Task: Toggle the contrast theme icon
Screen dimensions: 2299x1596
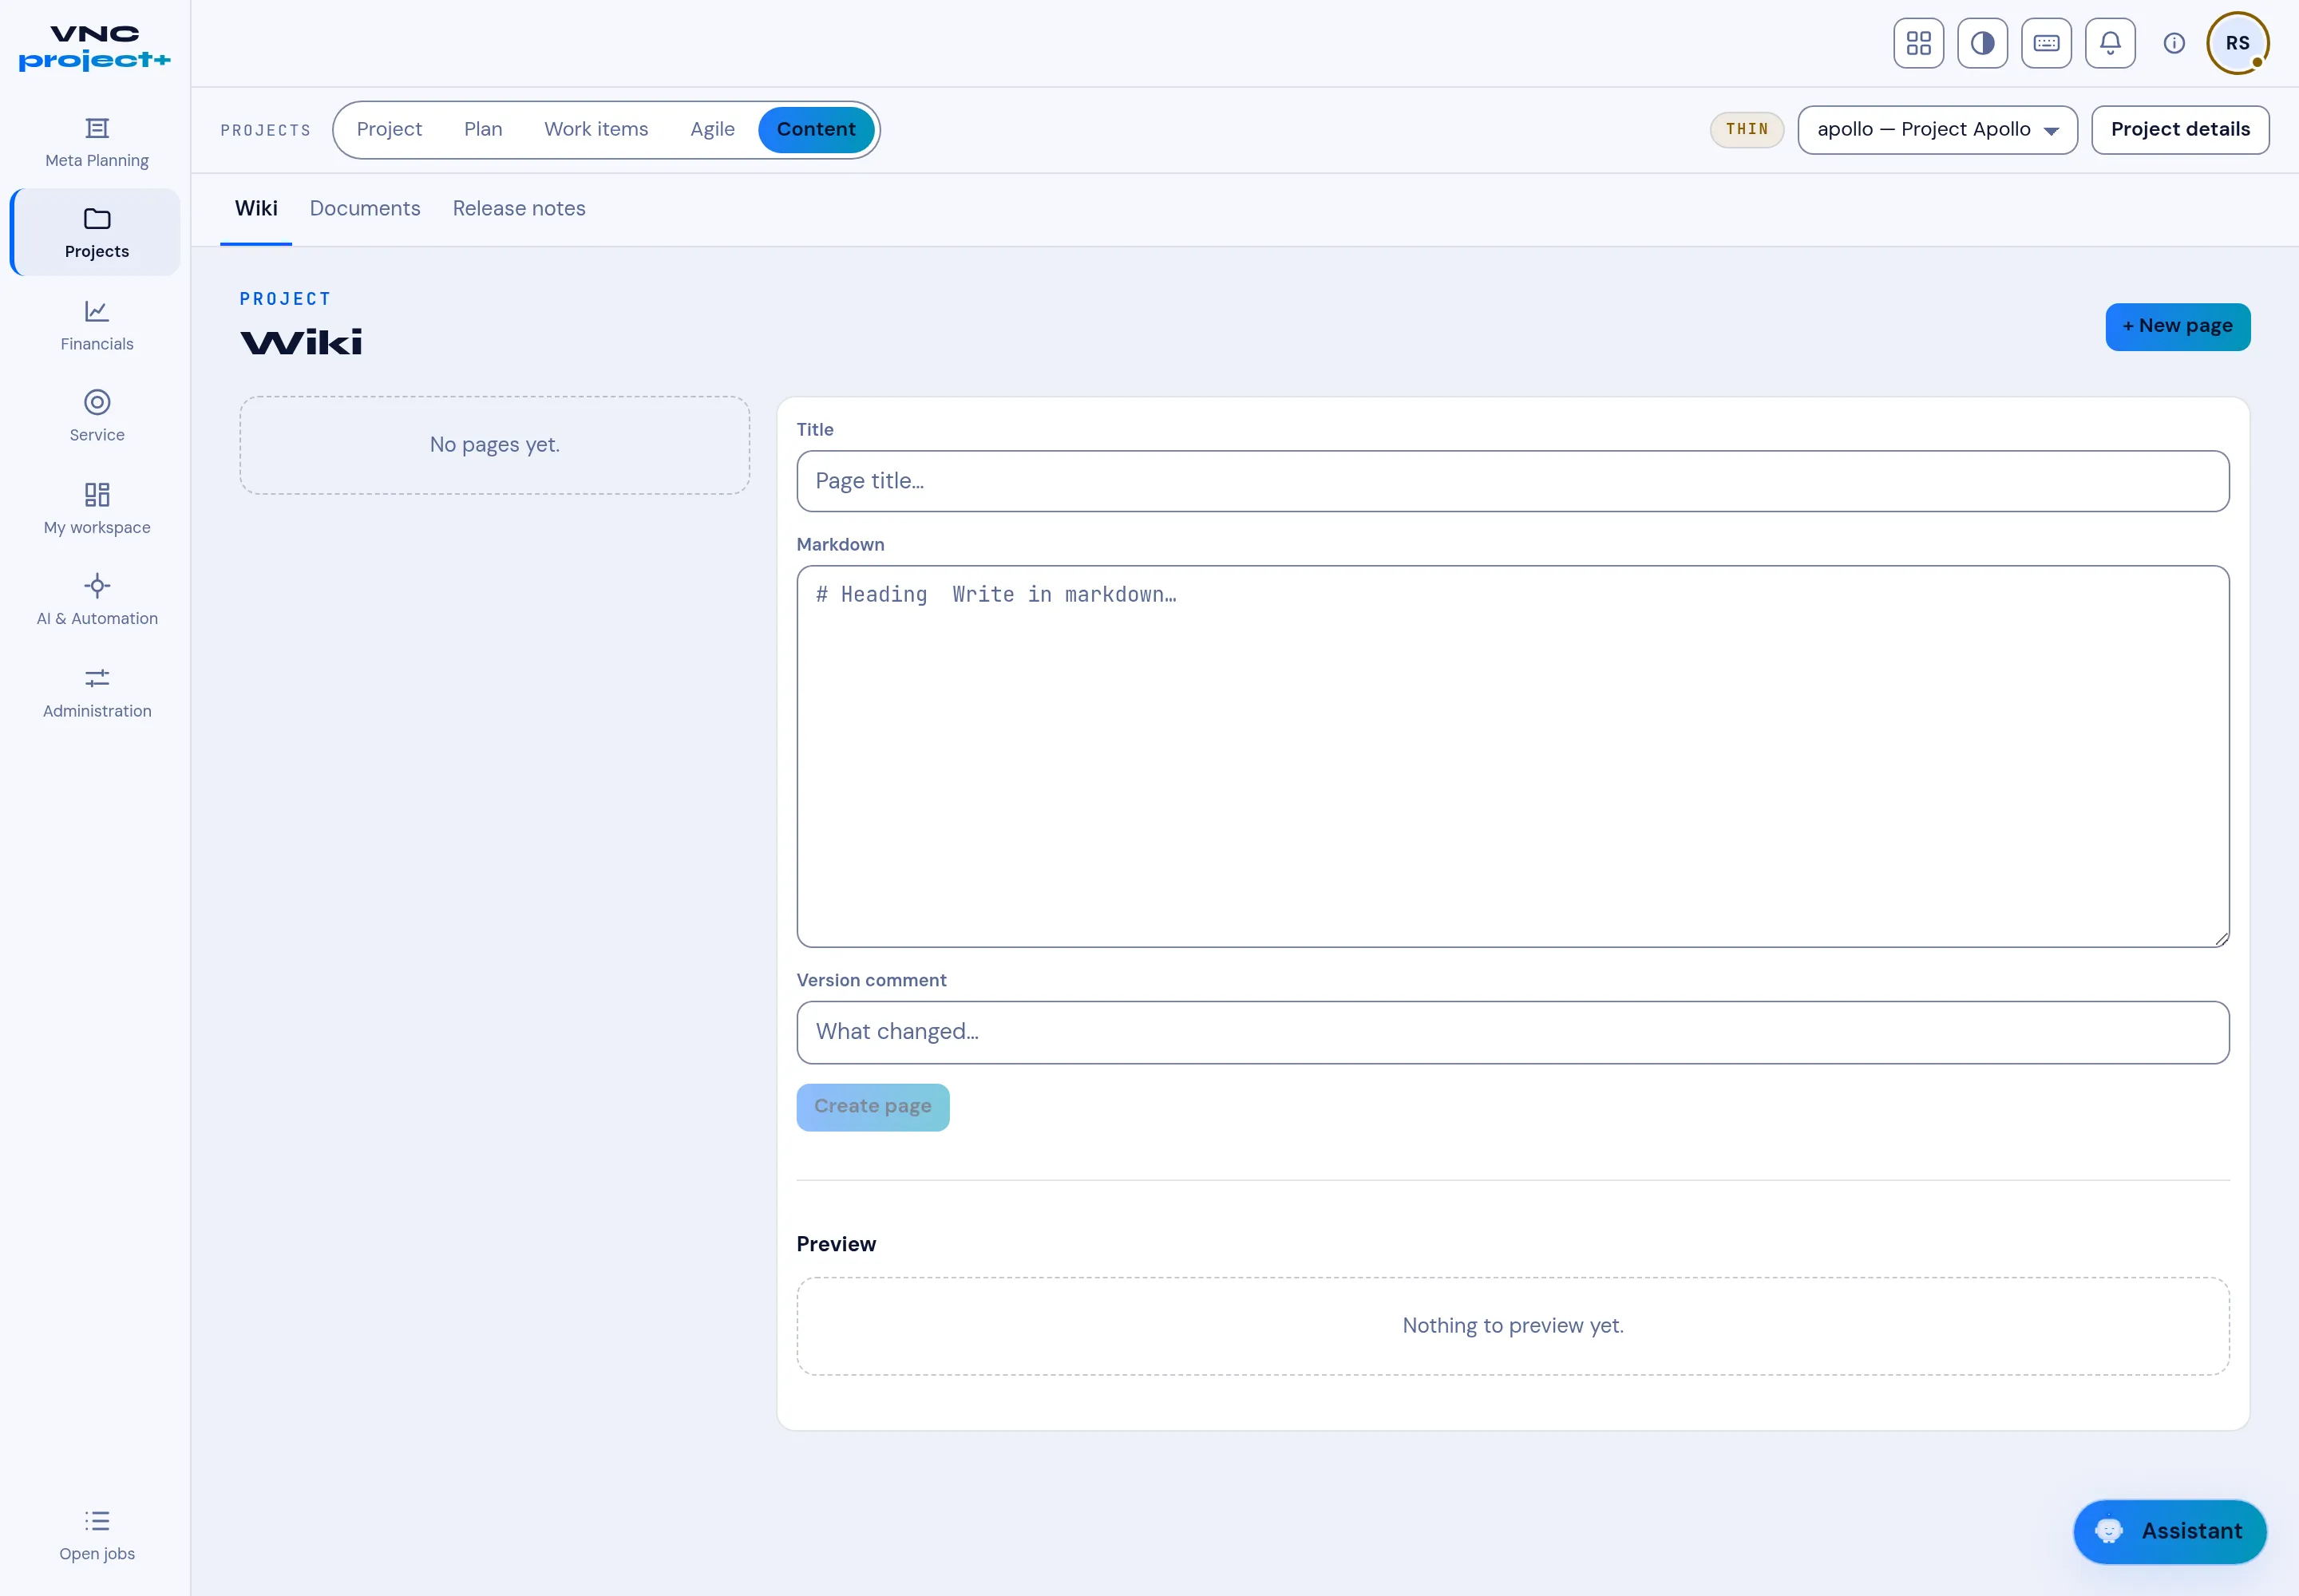Action: 1982,43
